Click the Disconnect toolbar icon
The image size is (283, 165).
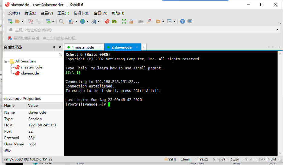click(31, 22)
